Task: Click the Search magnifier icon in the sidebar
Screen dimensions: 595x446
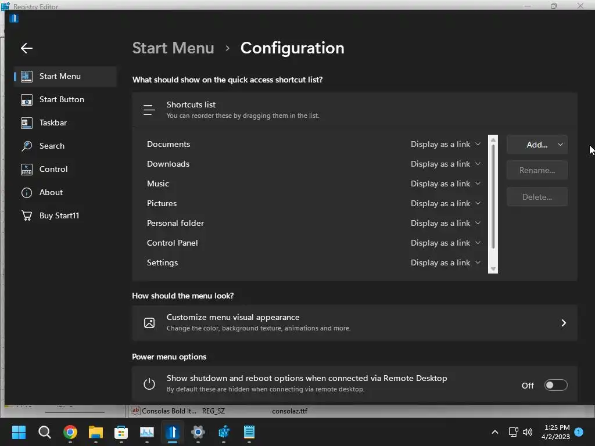Action: (x=27, y=146)
